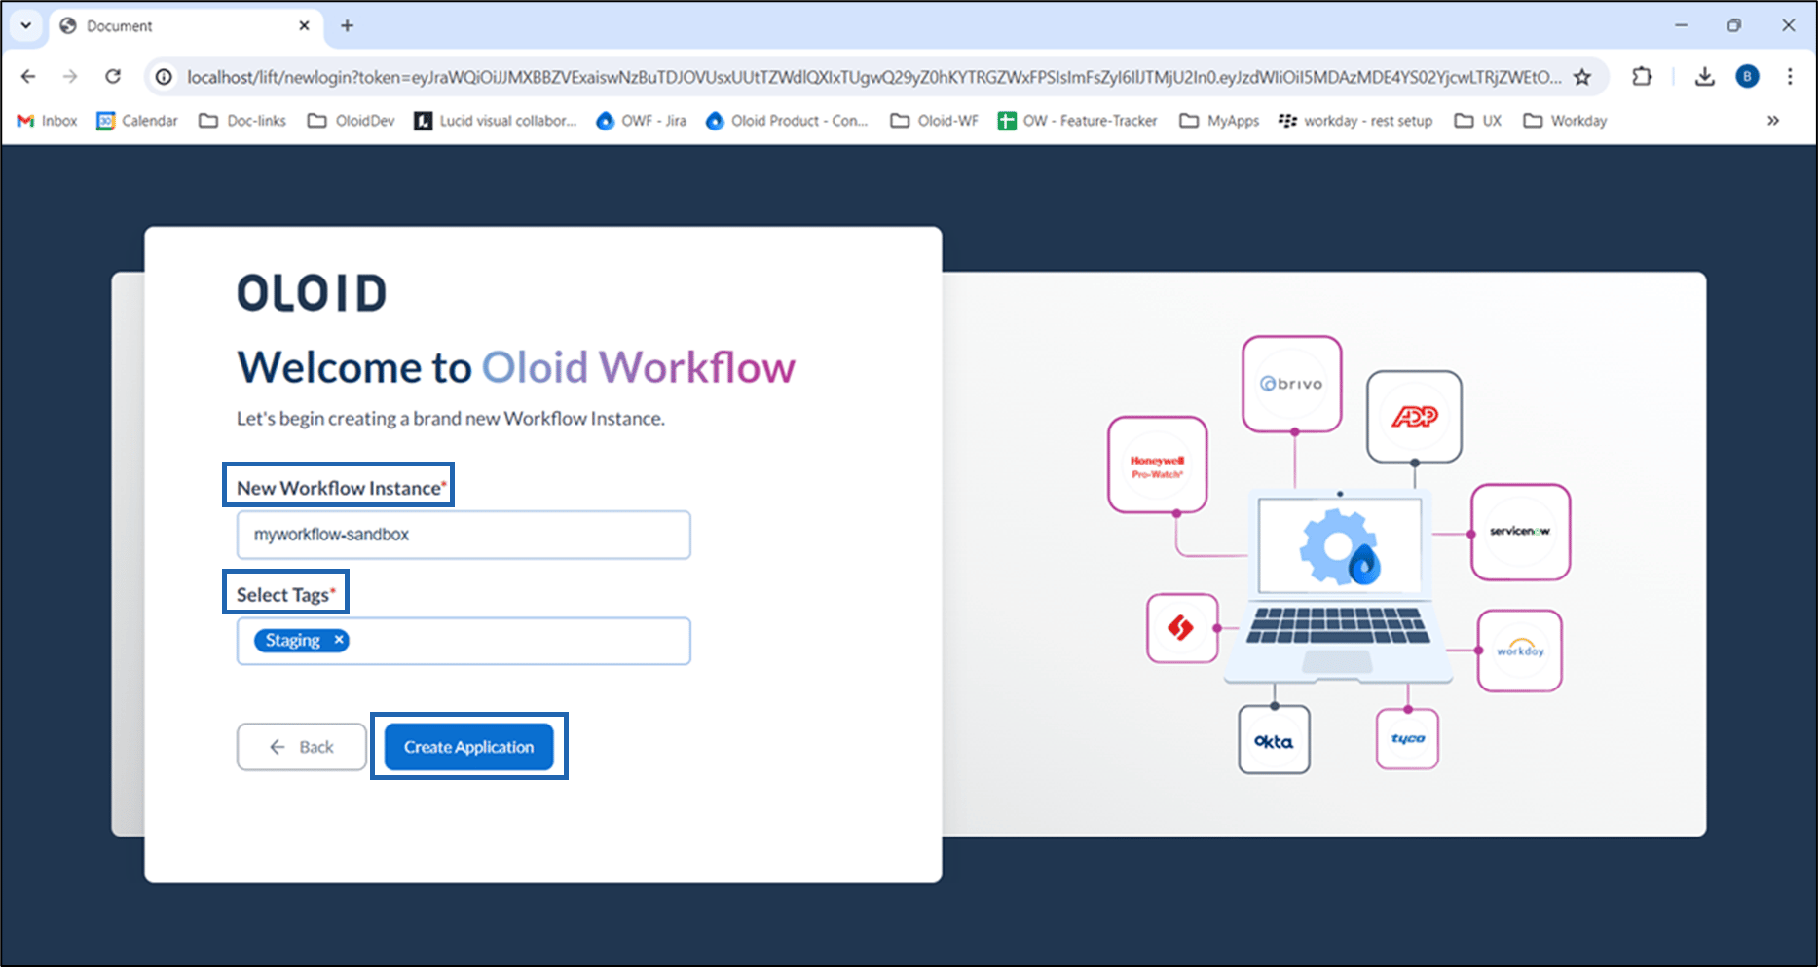Click the Select Tags label

point(285,594)
